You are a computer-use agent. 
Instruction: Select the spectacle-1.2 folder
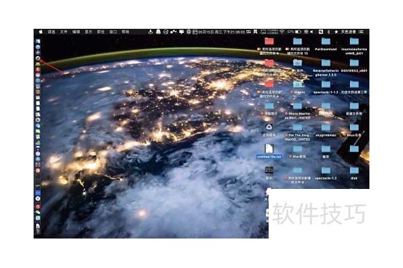tap(326, 173)
